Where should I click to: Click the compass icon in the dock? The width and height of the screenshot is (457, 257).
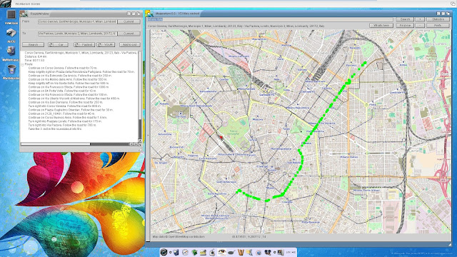pos(185,252)
